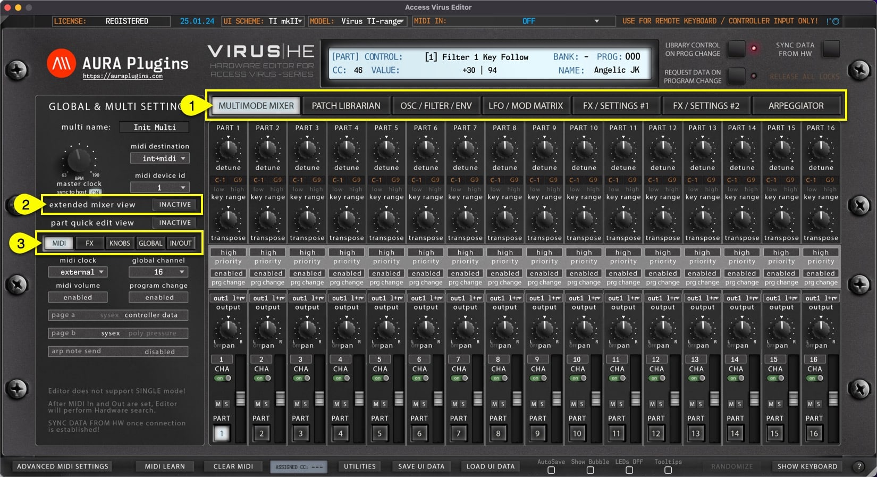
Task: Open the auraplugins.com link
Action: tap(123, 77)
